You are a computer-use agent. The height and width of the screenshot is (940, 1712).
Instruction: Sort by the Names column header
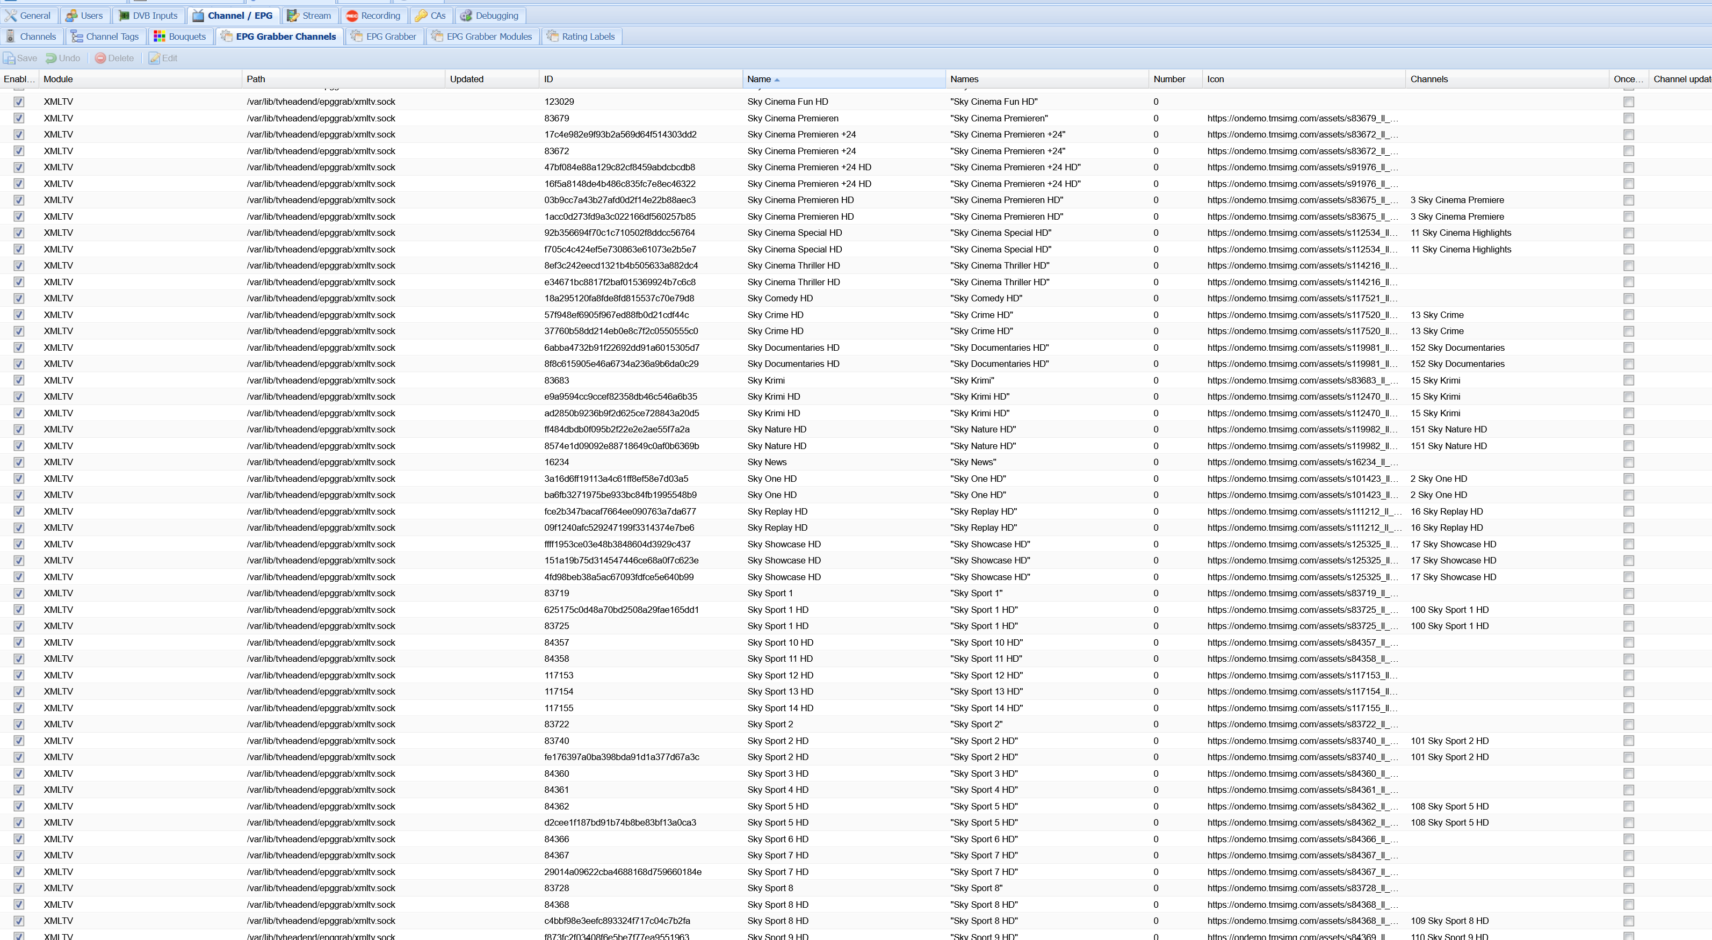1048,79
